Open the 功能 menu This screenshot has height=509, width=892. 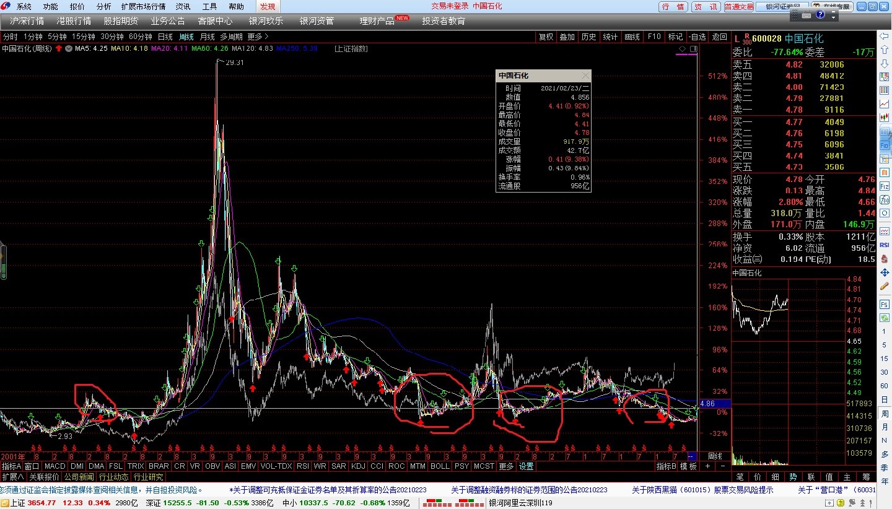click(x=50, y=6)
